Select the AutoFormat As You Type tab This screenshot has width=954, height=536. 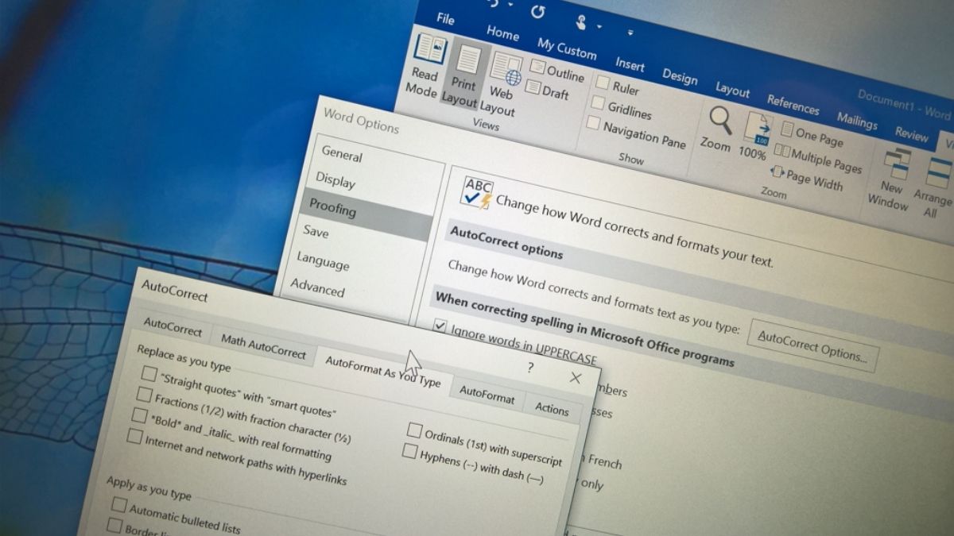click(382, 371)
